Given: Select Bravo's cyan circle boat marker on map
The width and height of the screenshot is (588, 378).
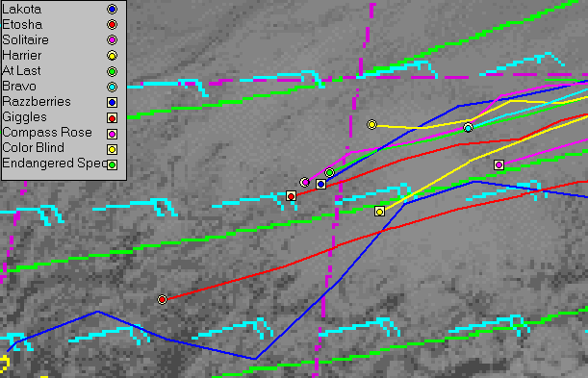Looking at the screenshot, I should coord(468,128).
